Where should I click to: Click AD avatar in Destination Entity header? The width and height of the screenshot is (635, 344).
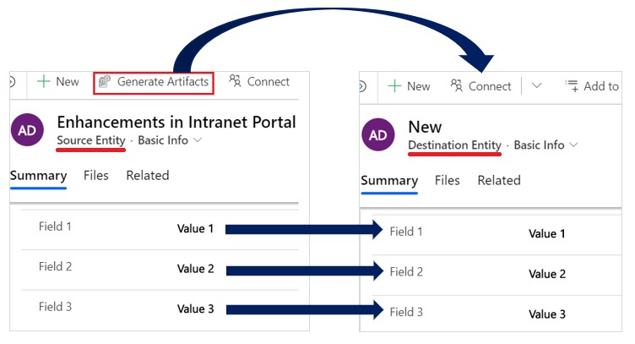pyautogui.click(x=378, y=135)
